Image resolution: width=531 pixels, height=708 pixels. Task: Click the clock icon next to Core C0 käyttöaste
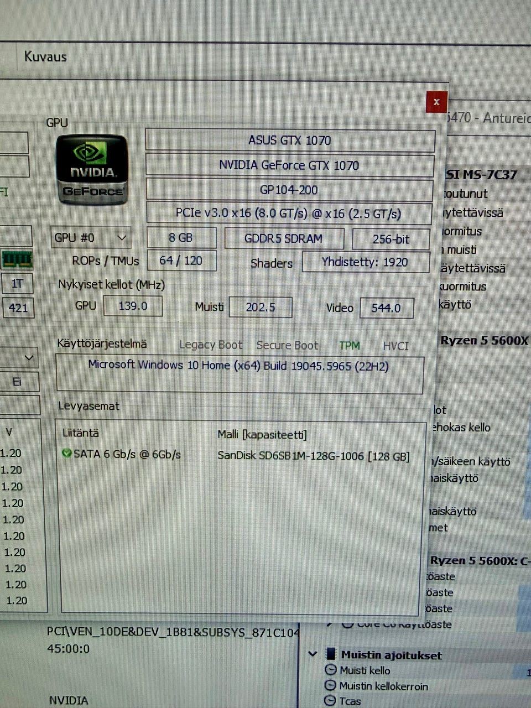(x=348, y=624)
